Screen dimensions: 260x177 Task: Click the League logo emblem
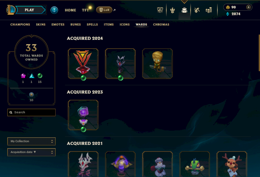point(11,10)
